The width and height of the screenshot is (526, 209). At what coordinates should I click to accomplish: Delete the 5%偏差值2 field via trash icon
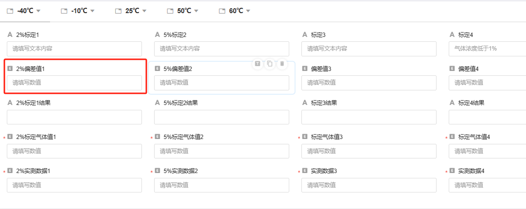(282, 64)
